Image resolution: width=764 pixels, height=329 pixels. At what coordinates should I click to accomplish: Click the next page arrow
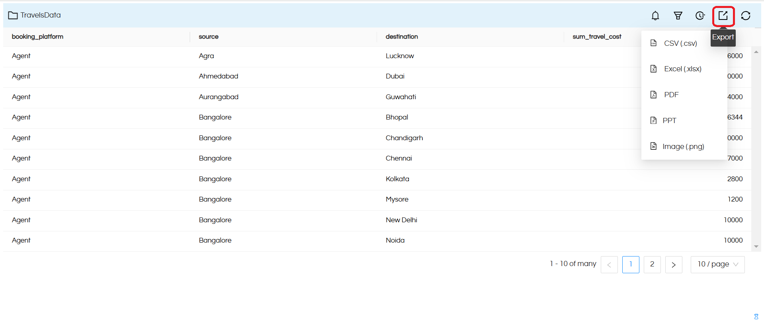674,264
